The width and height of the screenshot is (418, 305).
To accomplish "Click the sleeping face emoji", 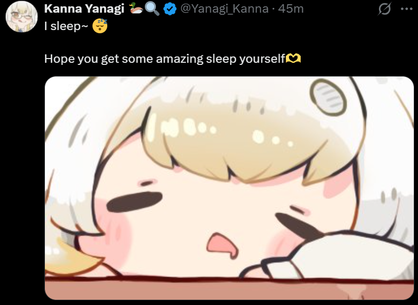I will 100,26.
